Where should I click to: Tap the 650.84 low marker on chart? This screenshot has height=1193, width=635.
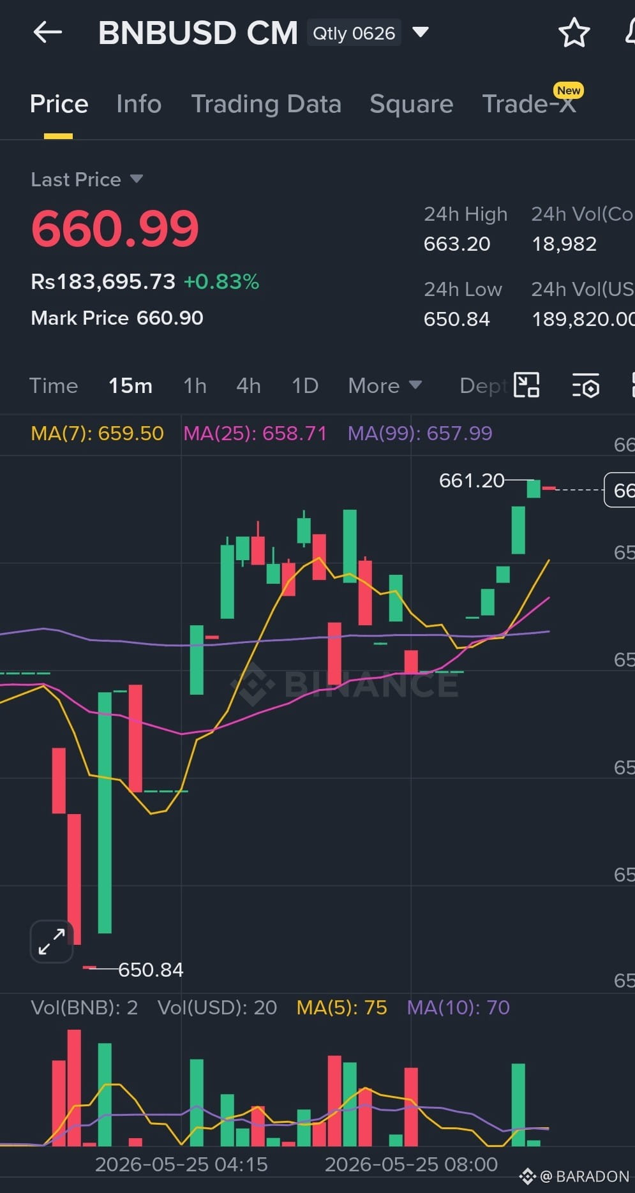[x=151, y=970]
